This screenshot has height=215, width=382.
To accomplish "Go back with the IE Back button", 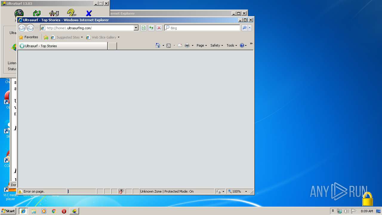I will point(22,28).
